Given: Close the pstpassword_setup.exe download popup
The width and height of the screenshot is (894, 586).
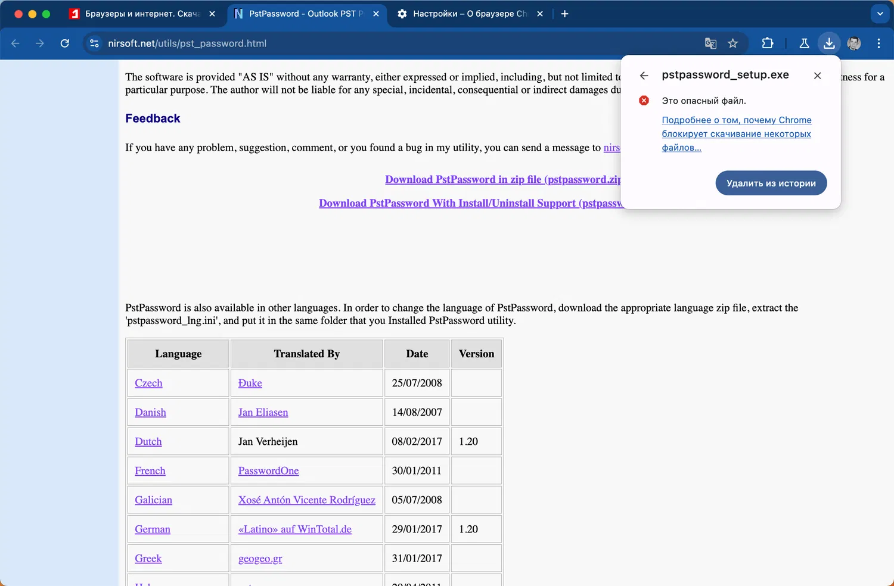Looking at the screenshot, I should 818,76.
